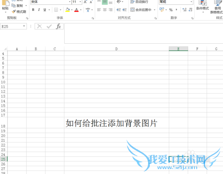
Task: Toggle underline formatting
Action: pyautogui.click(x=45, y=10)
